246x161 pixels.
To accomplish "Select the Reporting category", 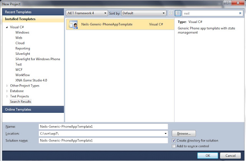I will [23, 48].
